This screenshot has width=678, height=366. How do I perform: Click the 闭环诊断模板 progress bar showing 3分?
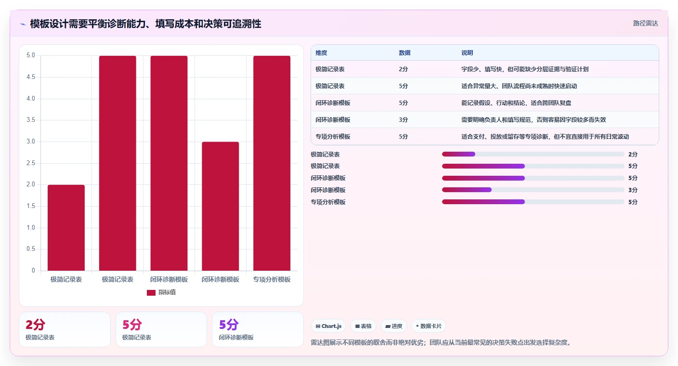(533, 190)
